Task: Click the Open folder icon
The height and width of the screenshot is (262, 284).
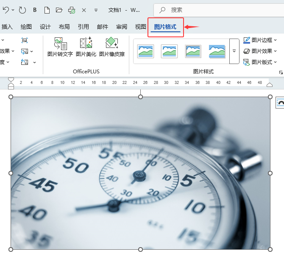Action: coord(59,10)
